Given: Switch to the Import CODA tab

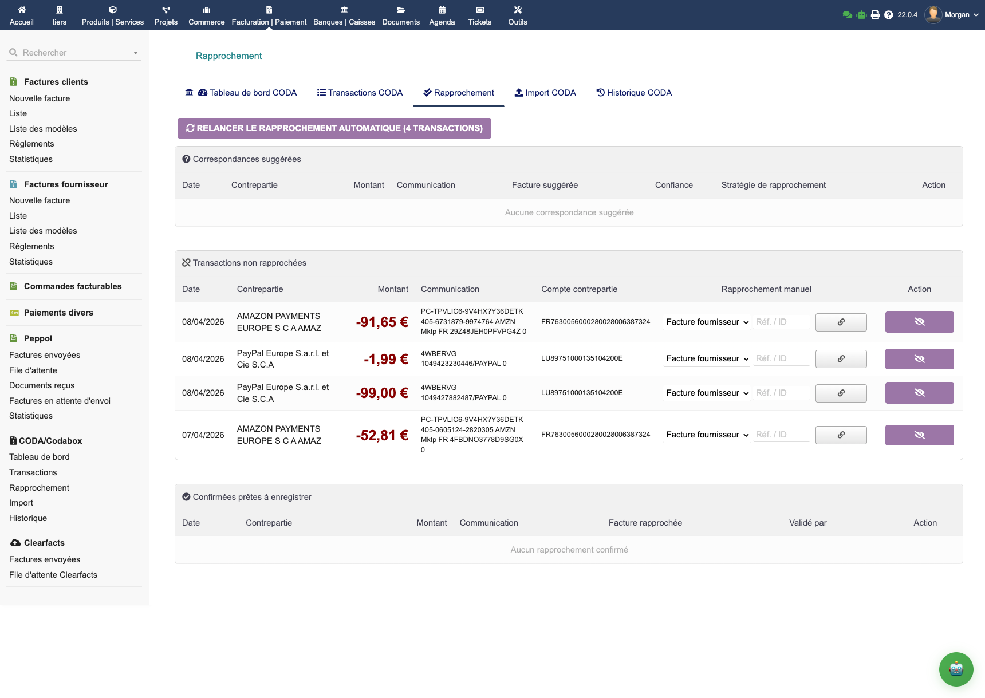Looking at the screenshot, I should click(x=545, y=92).
